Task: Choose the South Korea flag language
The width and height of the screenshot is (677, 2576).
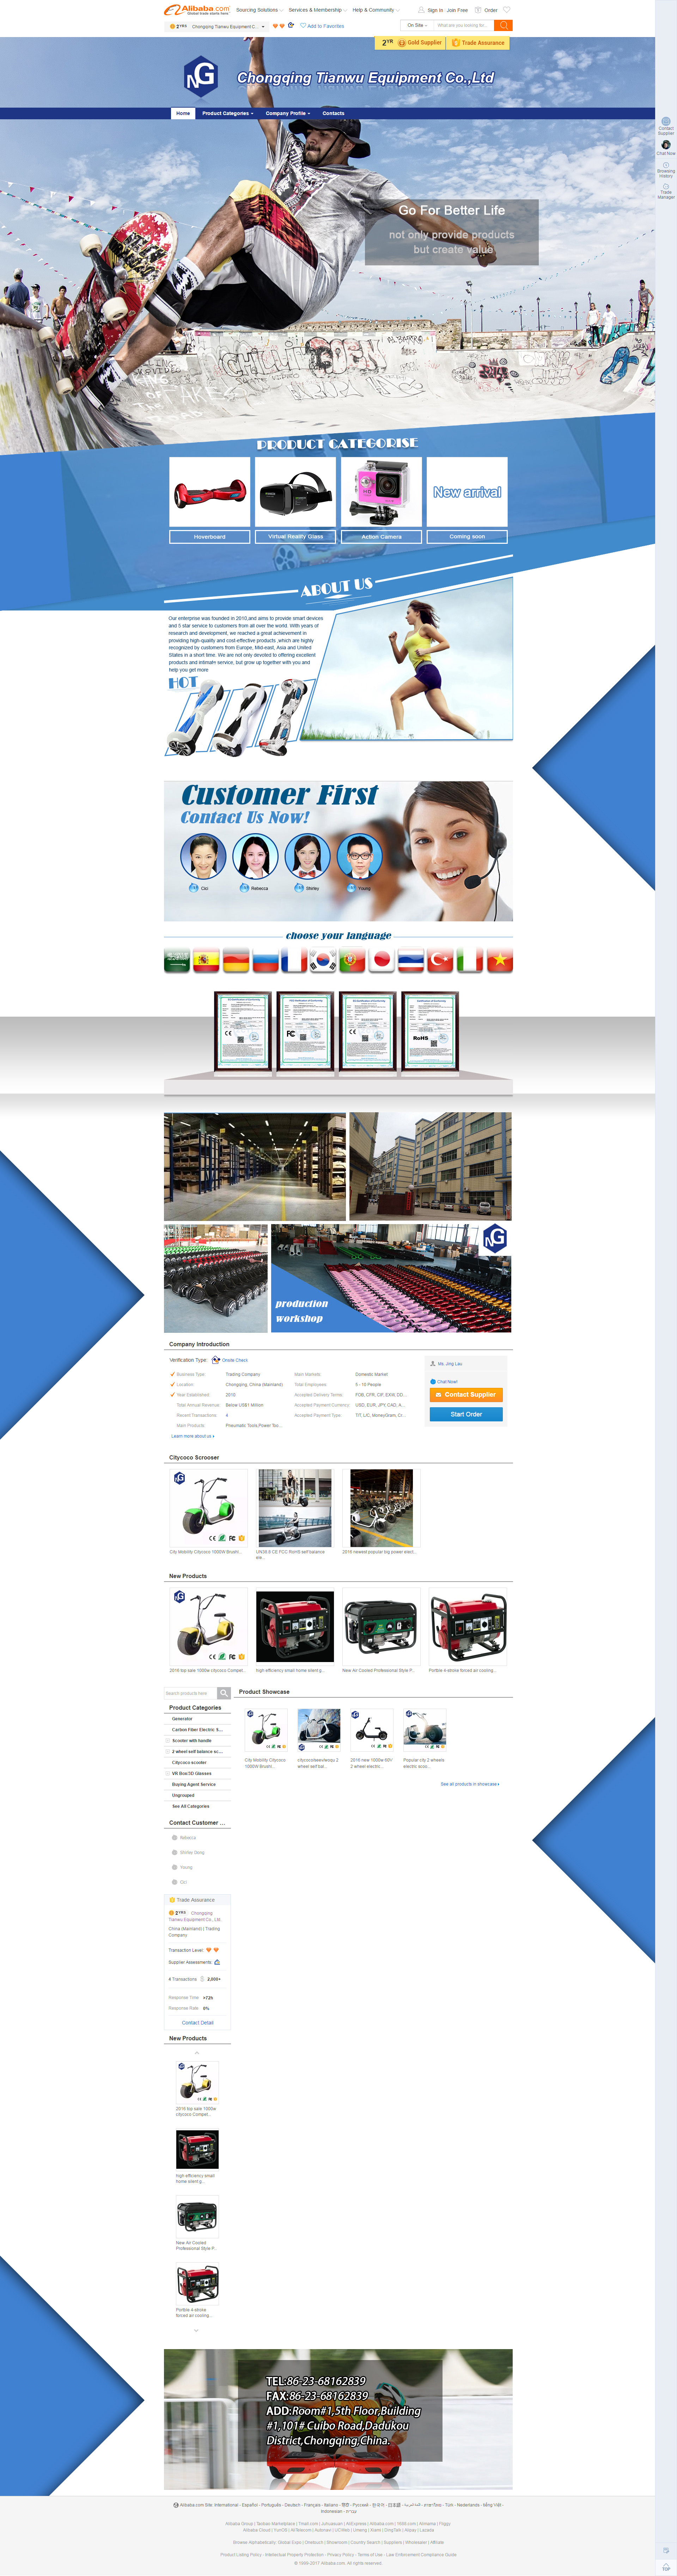Action: pyautogui.click(x=324, y=960)
